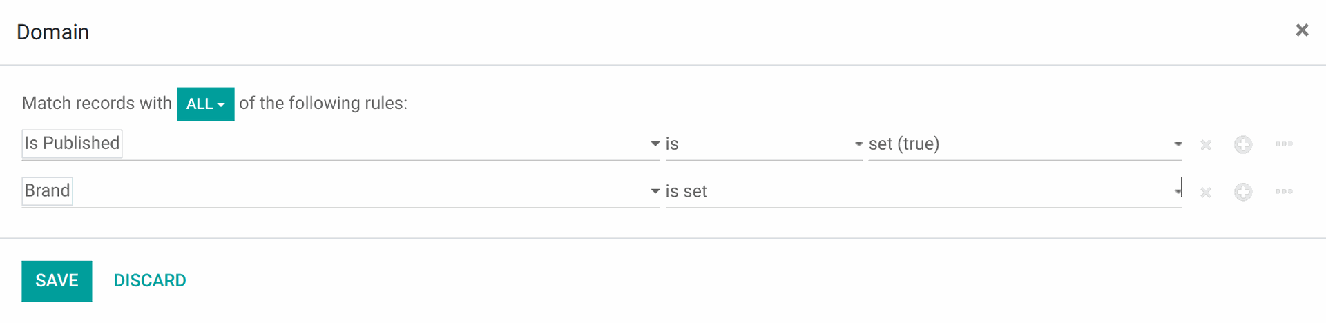Click the caret at end of 'is set' selector
This screenshot has height=323, width=1326.
click(1178, 192)
